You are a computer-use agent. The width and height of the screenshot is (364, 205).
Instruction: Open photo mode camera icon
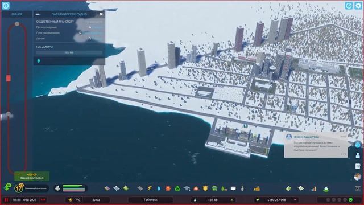tap(358, 188)
